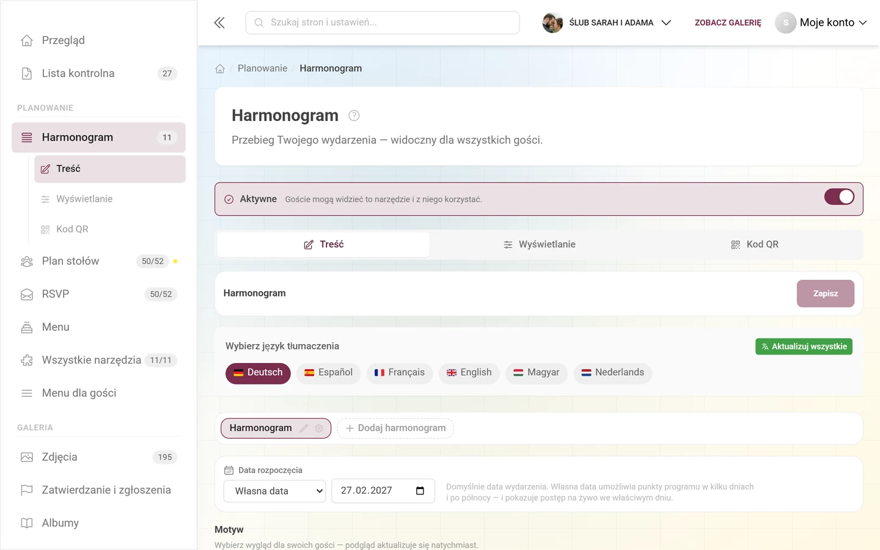Image resolution: width=880 pixels, height=550 pixels.
Task: Go to RSVP in sidebar
Action: [x=98, y=294]
